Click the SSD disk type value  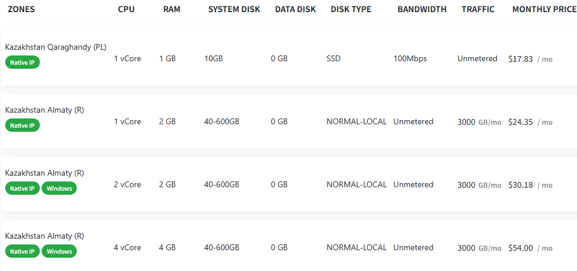coord(333,58)
